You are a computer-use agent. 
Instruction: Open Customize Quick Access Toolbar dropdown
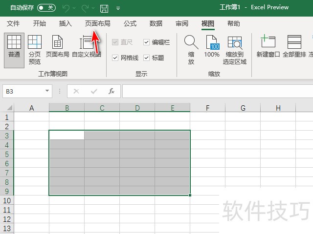(118, 8)
